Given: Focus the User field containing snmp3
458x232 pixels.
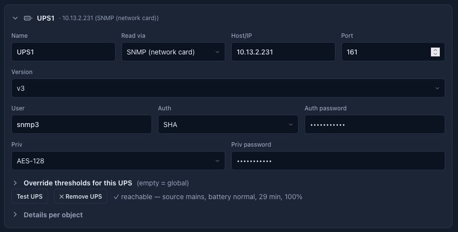Looking at the screenshot, I should [x=82, y=125].
